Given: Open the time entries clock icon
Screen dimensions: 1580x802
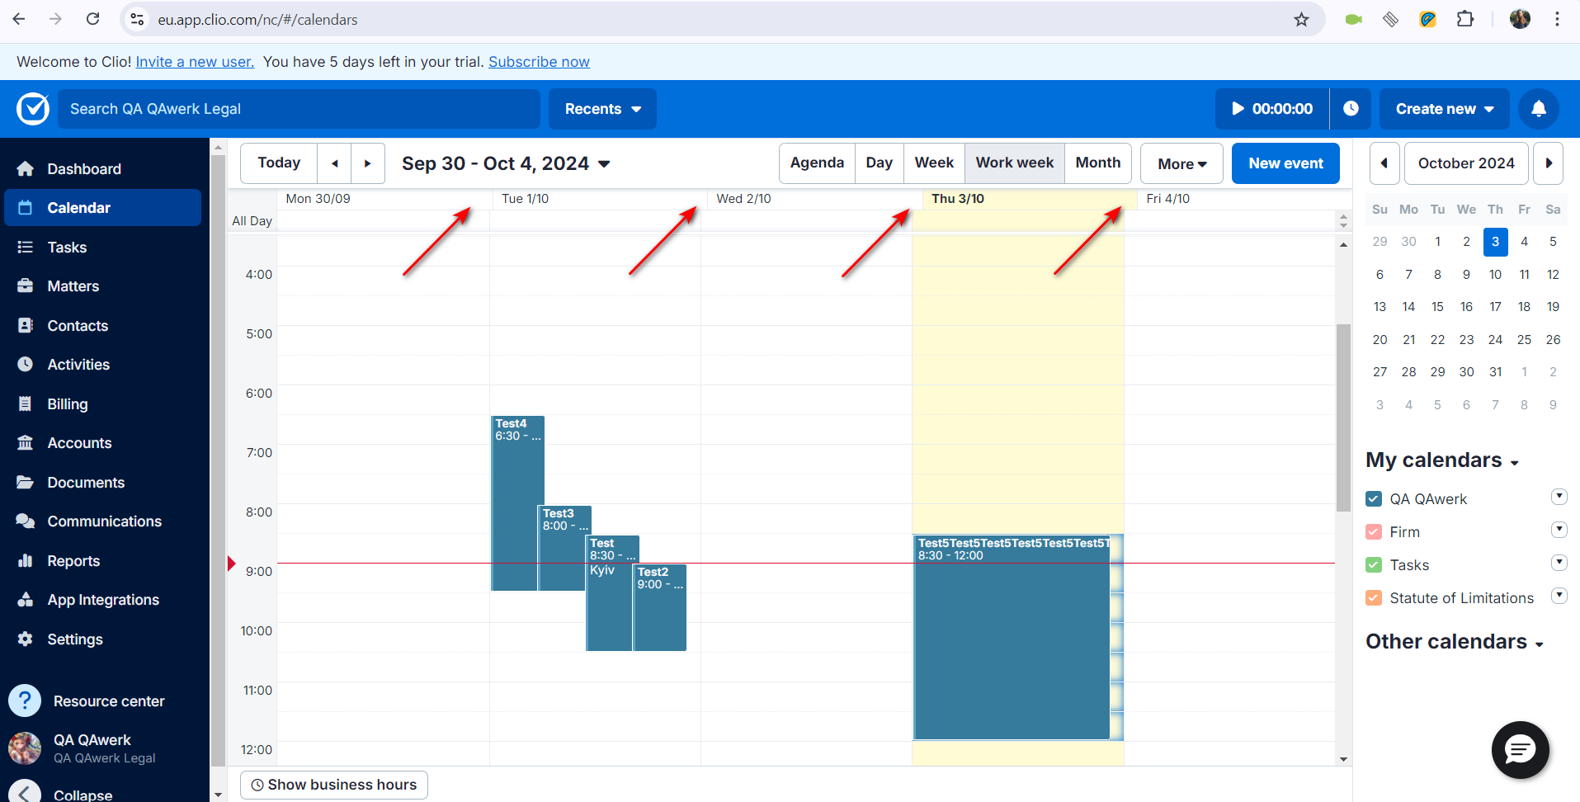Looking at the screenshot, I should [x=1351, y=109].
